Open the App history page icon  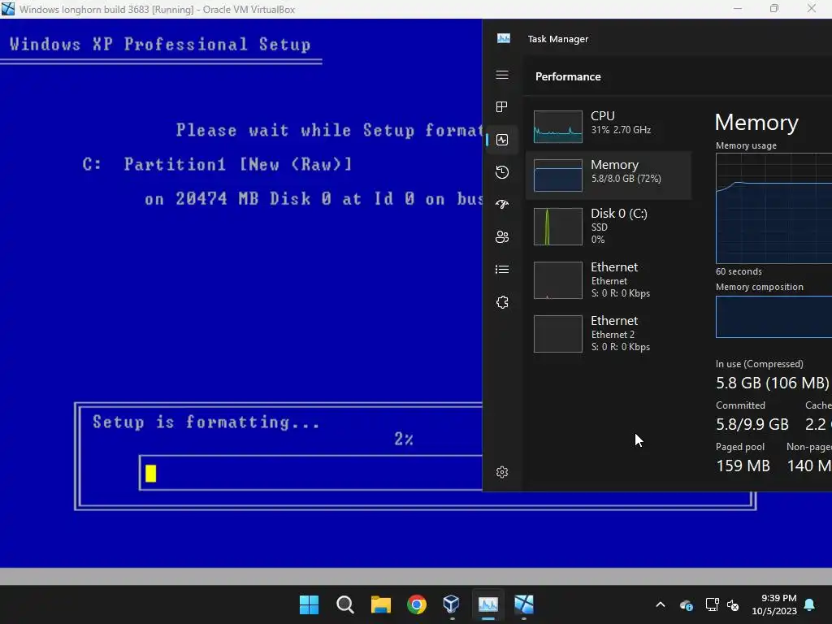point(502,172)
